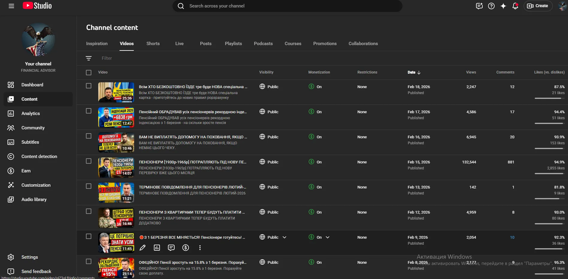Open monetization dollar icon for 1 БЕРЕЗНЯ video
This screenshot has width=568, height=279.
(x=186, y=248)
